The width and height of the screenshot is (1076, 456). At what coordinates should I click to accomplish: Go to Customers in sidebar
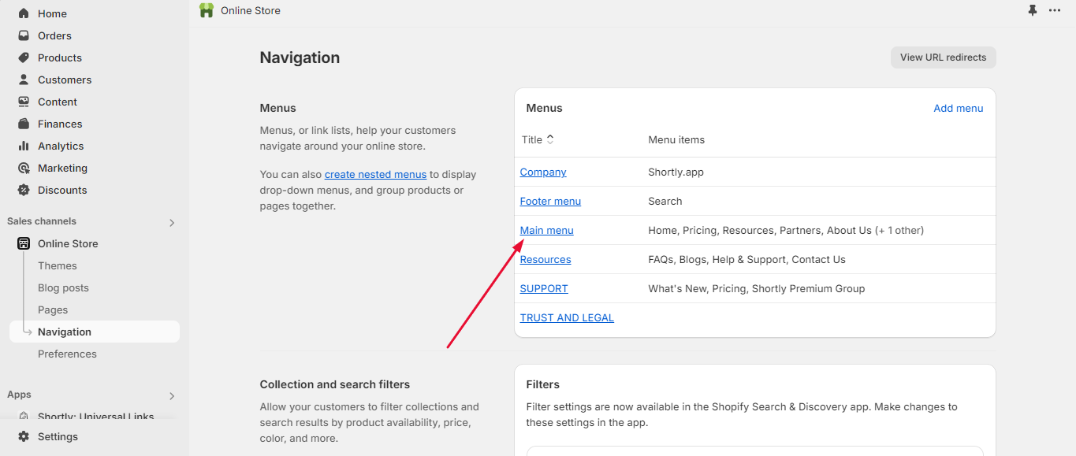[x=65, y=80]
